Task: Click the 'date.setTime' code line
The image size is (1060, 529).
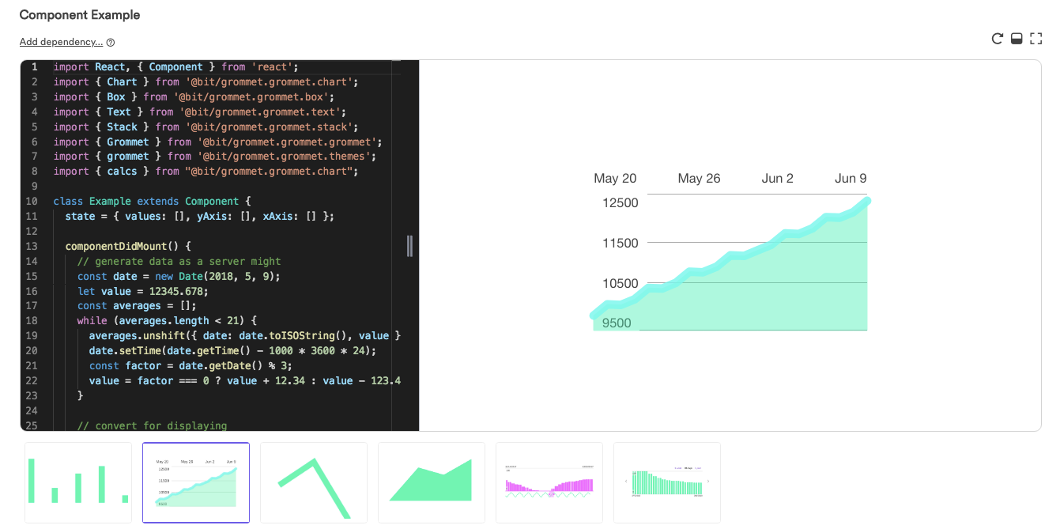Action: pos(233,351)
